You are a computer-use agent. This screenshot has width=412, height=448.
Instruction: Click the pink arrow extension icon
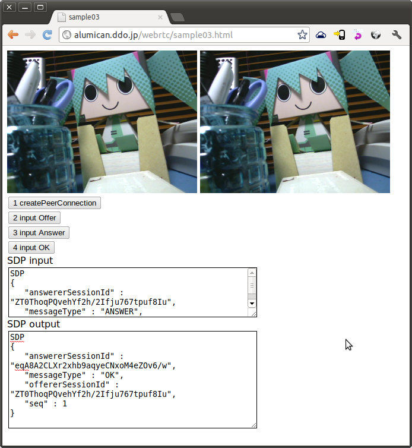[357, 35]
